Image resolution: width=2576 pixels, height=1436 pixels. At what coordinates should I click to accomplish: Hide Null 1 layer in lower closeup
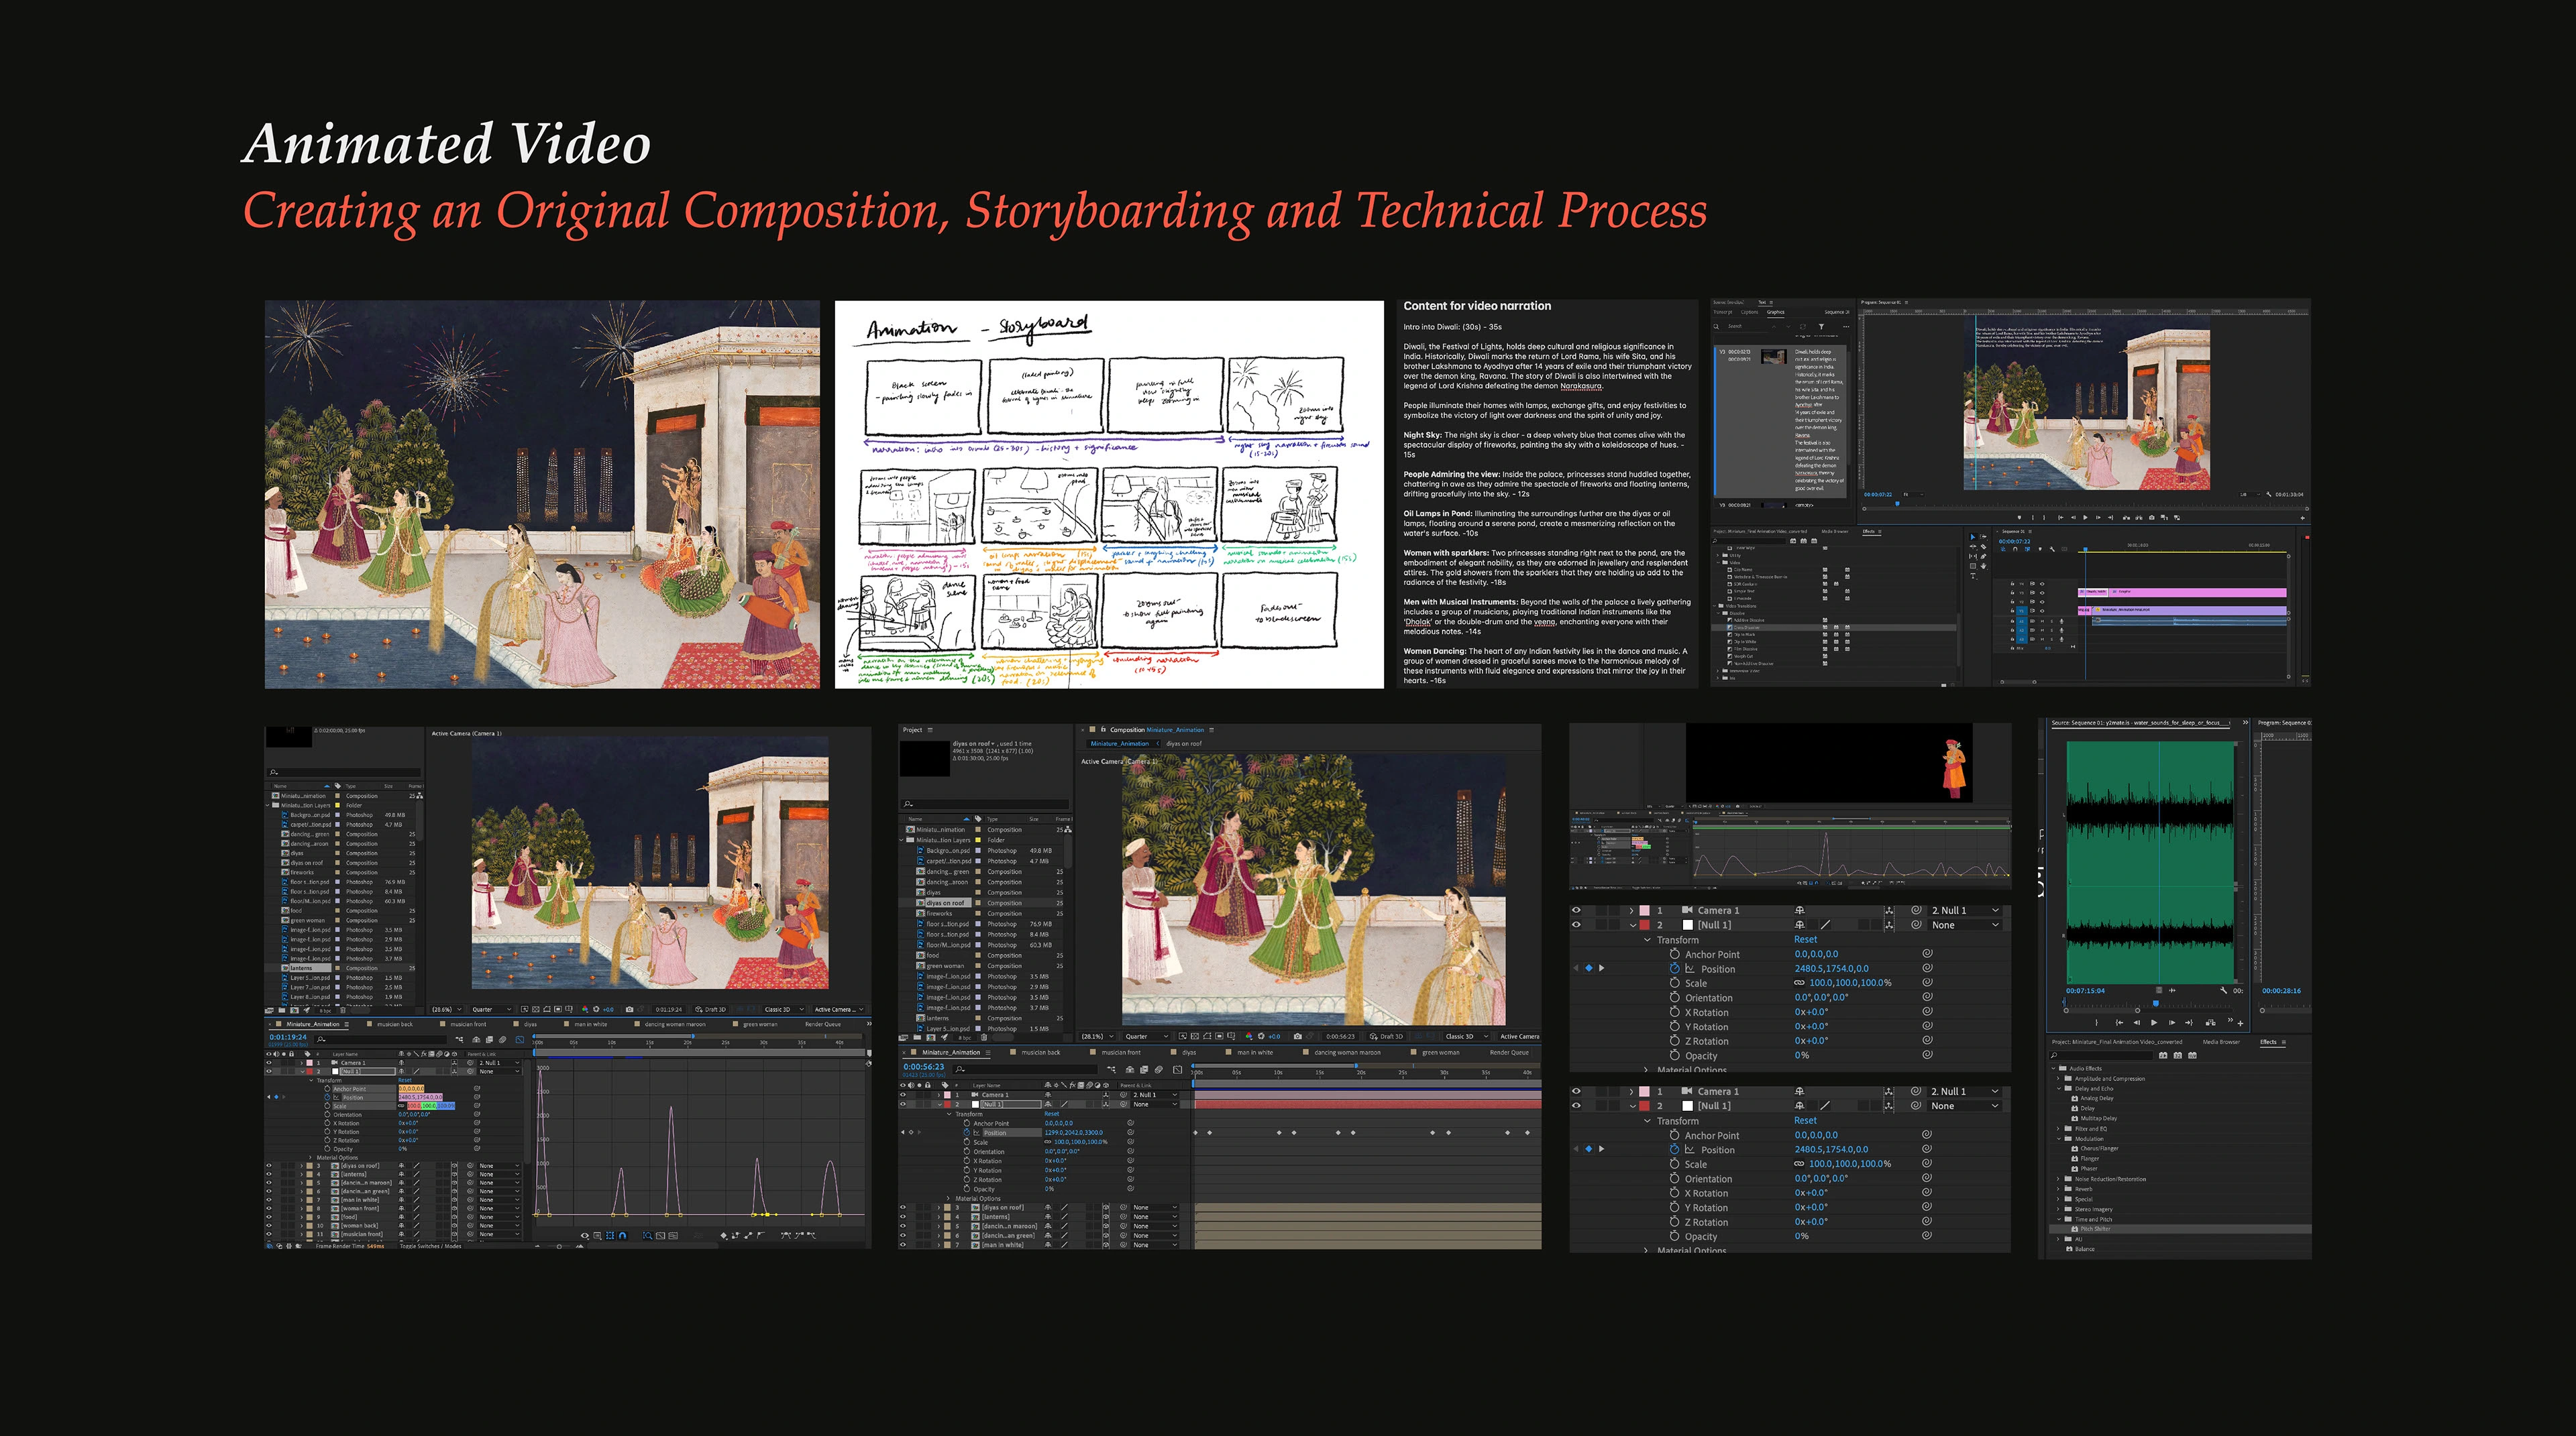click(x=1576, y=1106)
